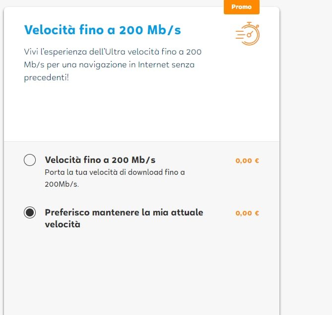Viewport: 332px width, 315px height.
Task: Click the page background right of the card
Action: pyautogui.click(x=306, y=149)
